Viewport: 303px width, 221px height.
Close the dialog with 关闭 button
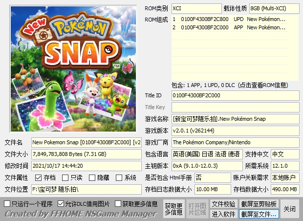click(x=290, y=209)
